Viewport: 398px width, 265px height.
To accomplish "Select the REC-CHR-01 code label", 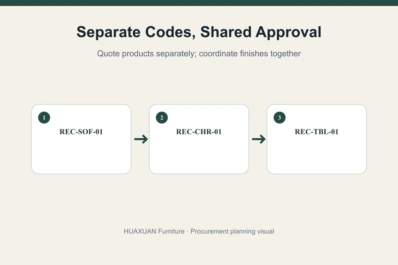I will coord(199,132).
